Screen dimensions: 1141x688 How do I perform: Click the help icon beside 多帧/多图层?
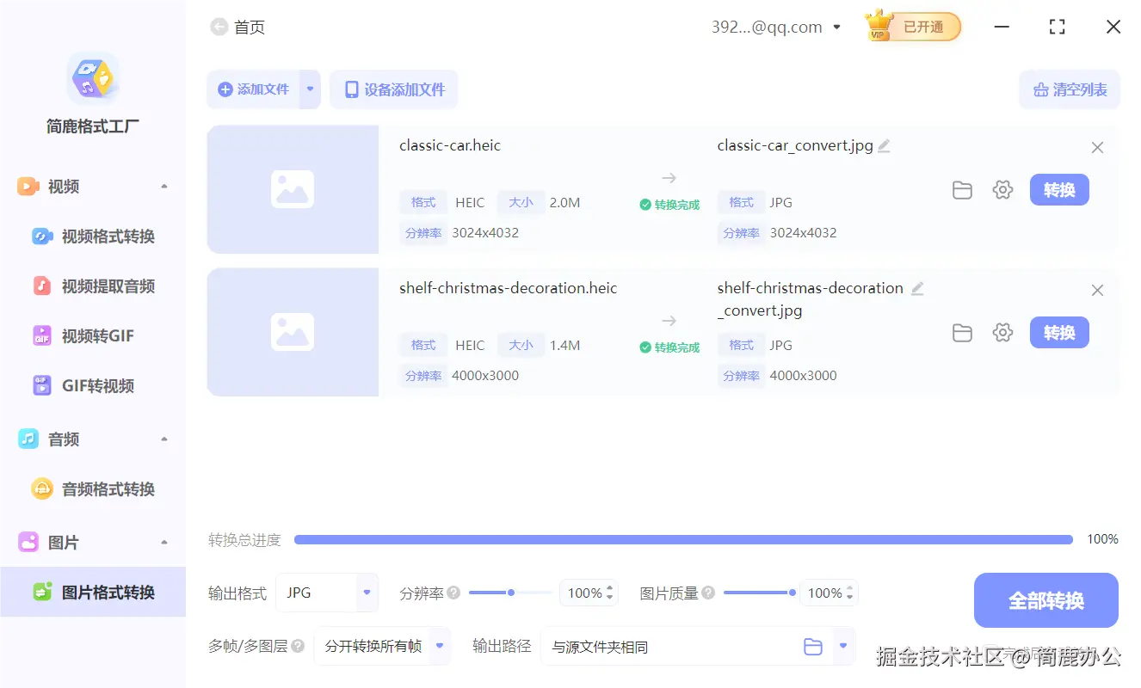[298, 646]
